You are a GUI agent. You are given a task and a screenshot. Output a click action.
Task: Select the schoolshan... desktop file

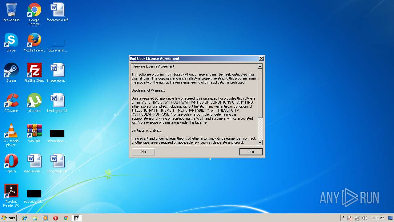(x=57, y=136)
